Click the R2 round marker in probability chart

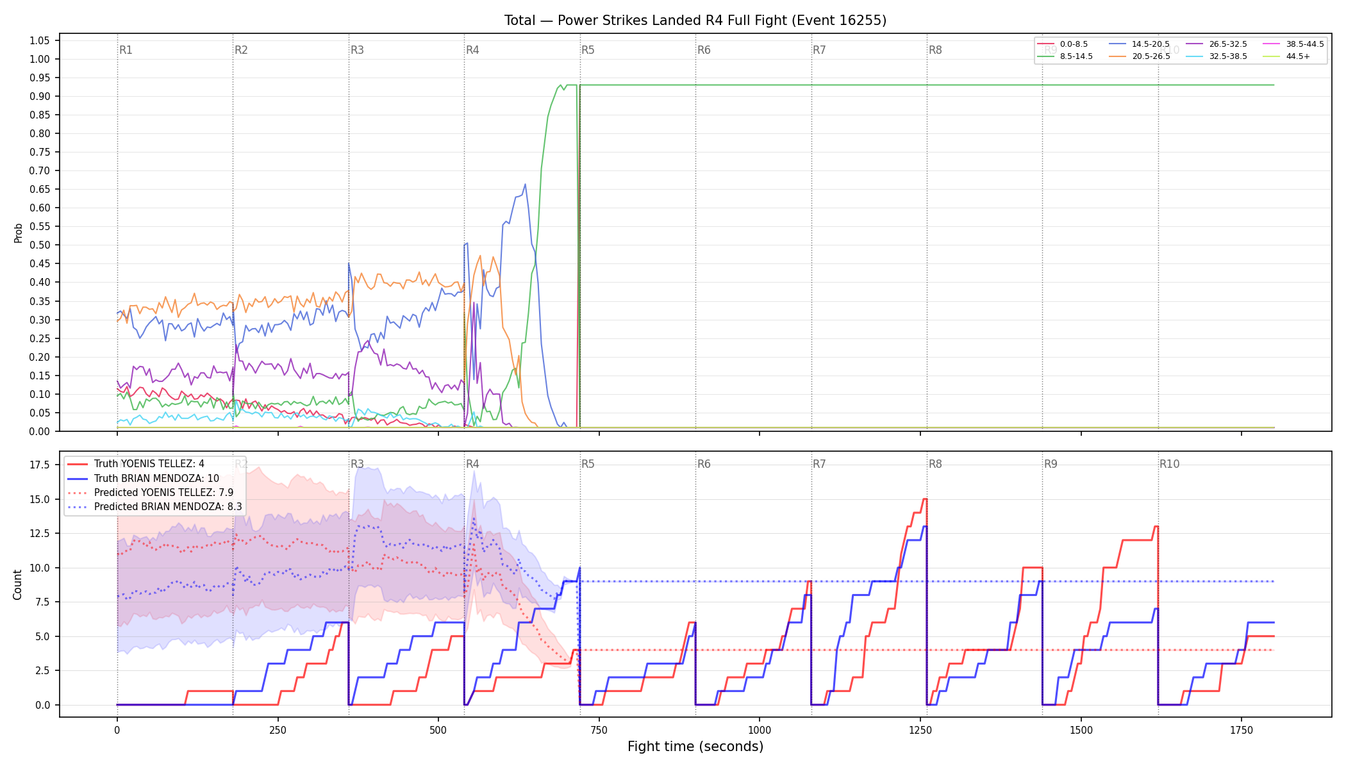(x=241, y=50)
